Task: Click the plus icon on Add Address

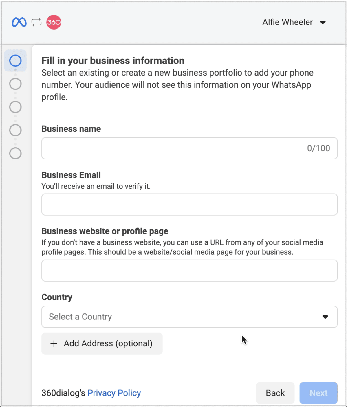Action: (54, 344)
